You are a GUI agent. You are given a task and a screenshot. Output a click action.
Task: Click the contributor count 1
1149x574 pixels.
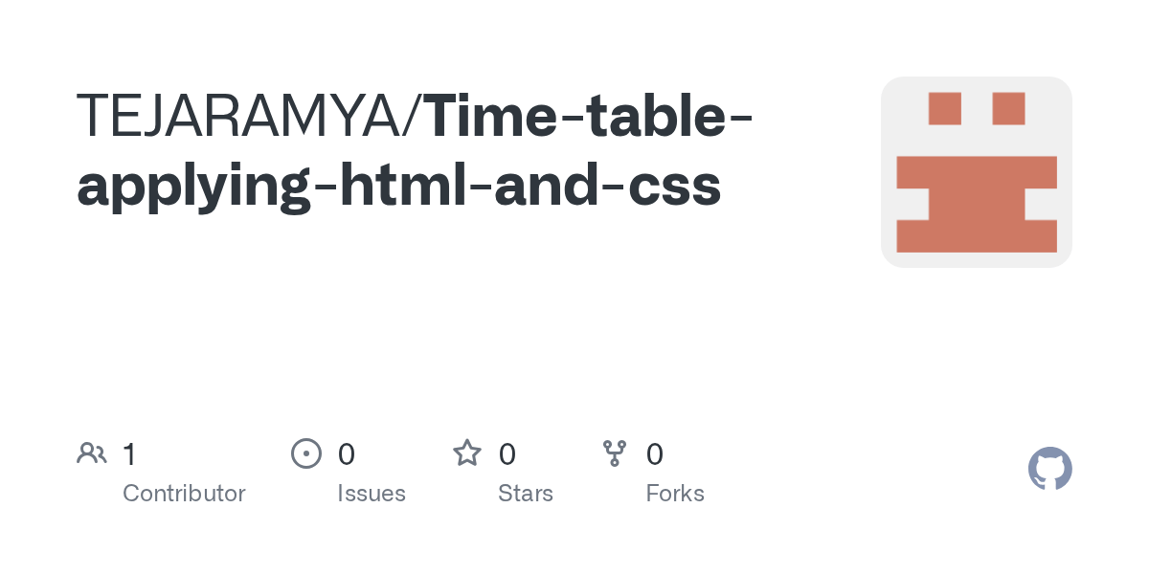[x=129, y=454]
